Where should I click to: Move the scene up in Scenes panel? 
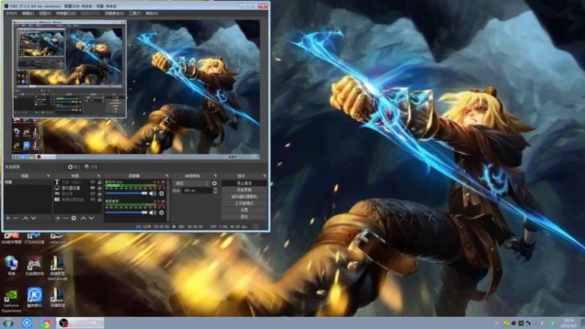tap(26, 218)
